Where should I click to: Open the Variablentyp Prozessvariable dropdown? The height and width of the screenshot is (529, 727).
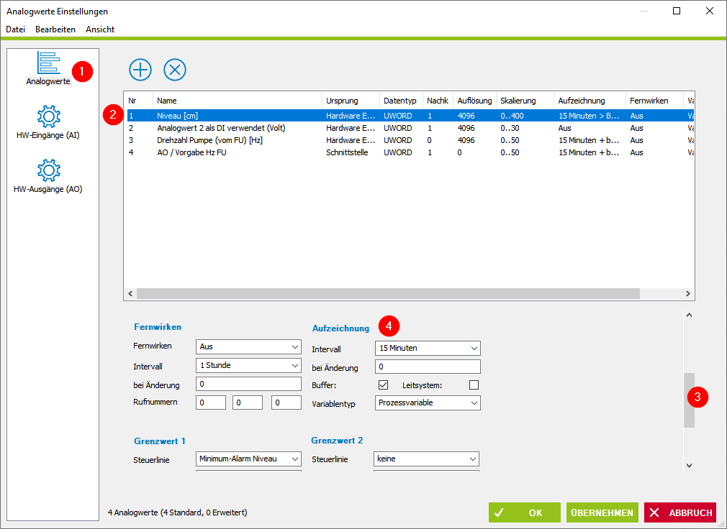pyautogui.click(x=428, y=402)
